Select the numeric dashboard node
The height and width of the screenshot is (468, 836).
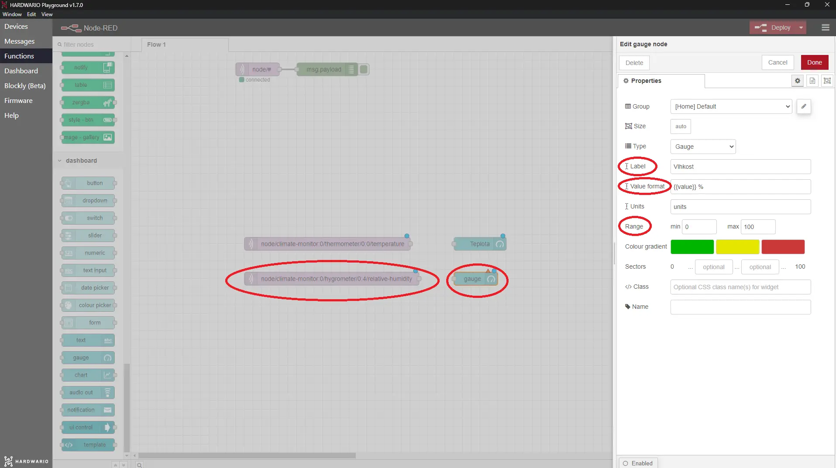click(x=88, y=253)
